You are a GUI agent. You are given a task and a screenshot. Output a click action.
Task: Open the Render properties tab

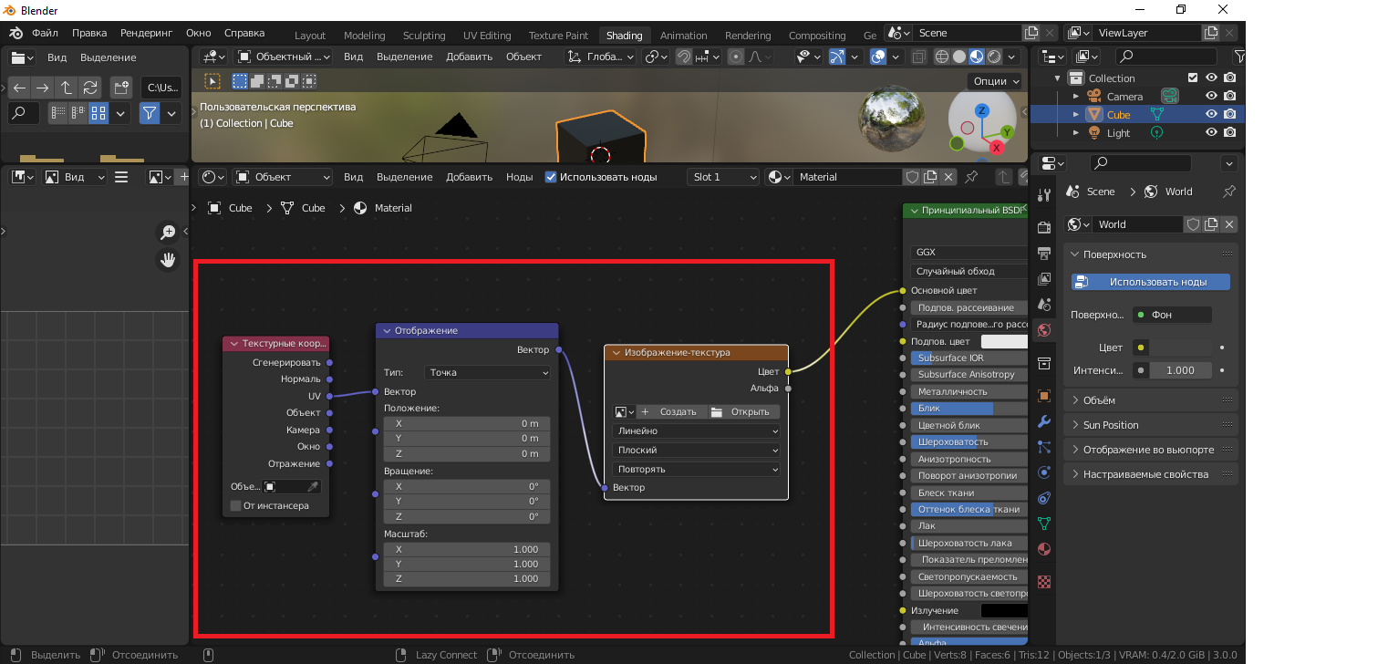1044,227
